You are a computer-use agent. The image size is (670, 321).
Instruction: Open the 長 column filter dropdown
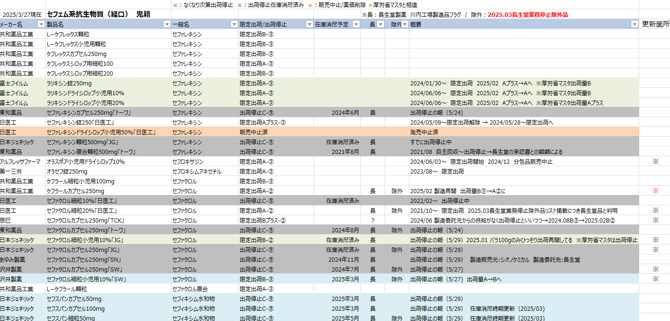(381, 24)
